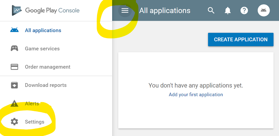Click the Android icon beside All applications
The width and height of the screenshot is (279, 136).
click(15, 30)
